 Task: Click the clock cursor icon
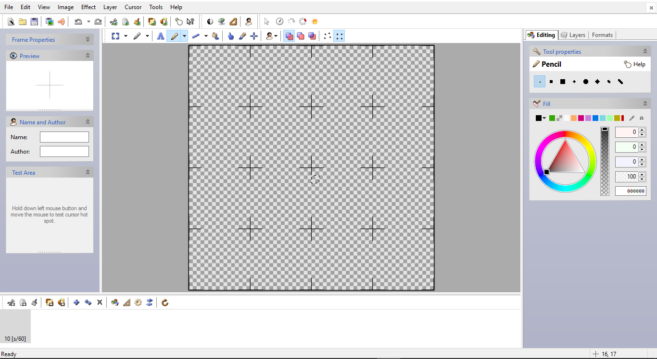point(279,22)
